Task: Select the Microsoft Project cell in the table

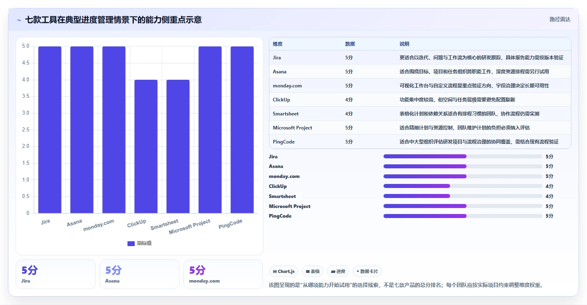Action: pos(292,128)
